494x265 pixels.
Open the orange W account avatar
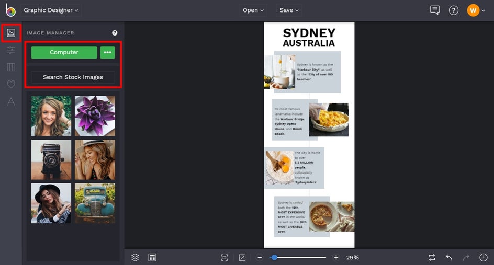coord(473,10)
